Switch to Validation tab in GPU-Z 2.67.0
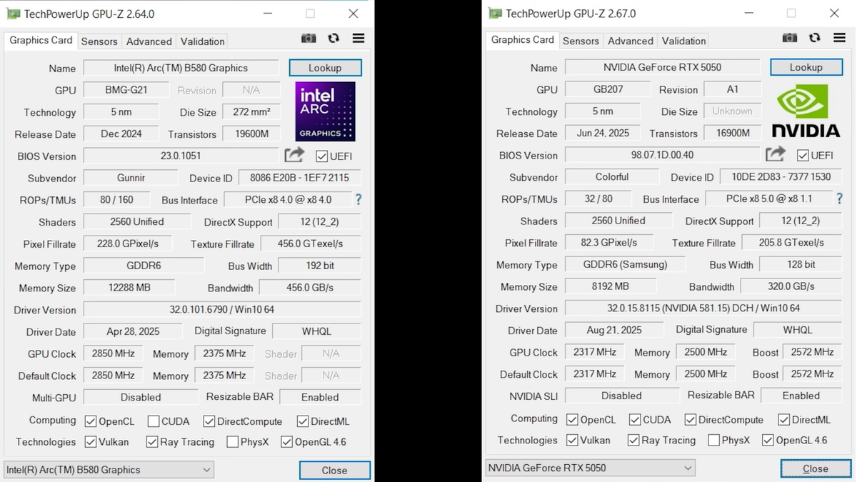The image size is (857, 482). (683, 41)
